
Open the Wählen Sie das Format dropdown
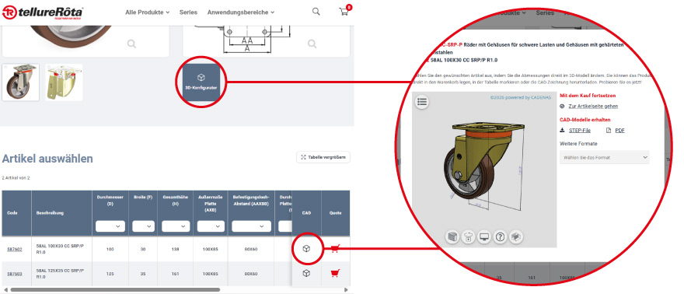605,157
